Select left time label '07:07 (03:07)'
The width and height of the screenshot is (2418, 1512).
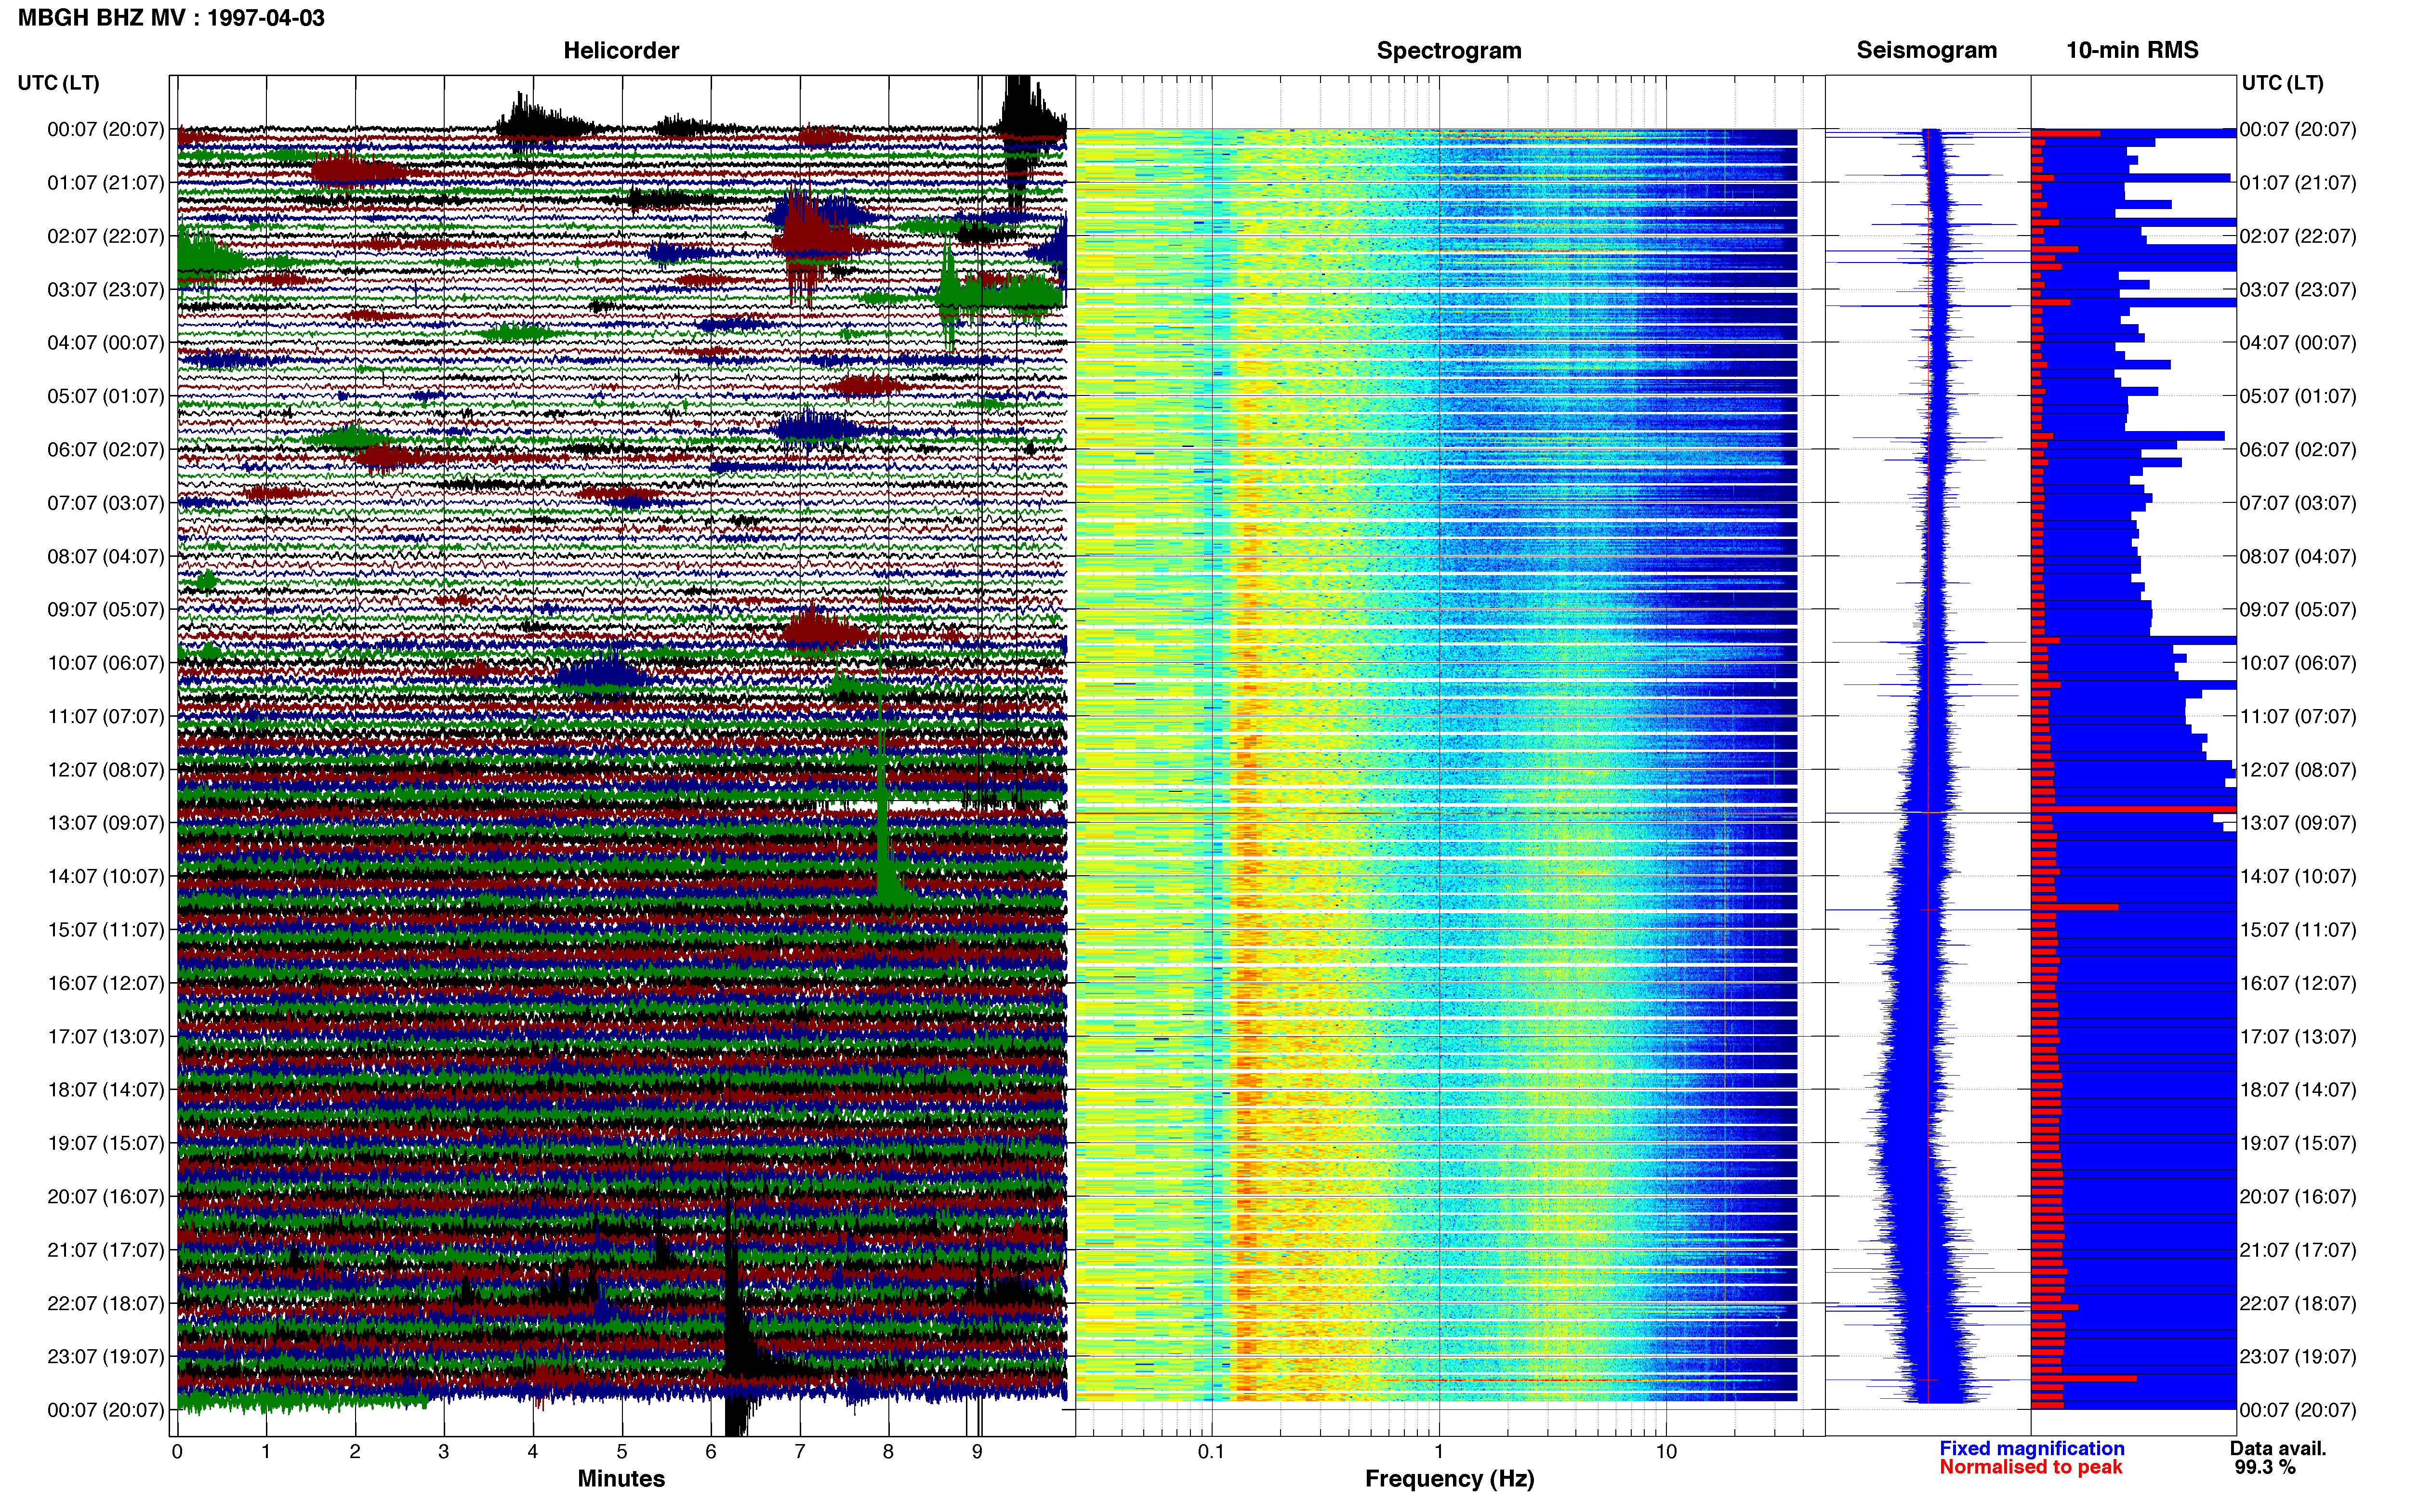coord(106,502)
